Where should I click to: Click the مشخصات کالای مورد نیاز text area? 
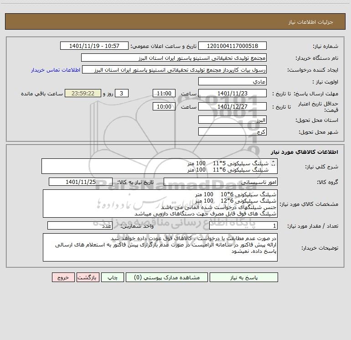(160, 204)
